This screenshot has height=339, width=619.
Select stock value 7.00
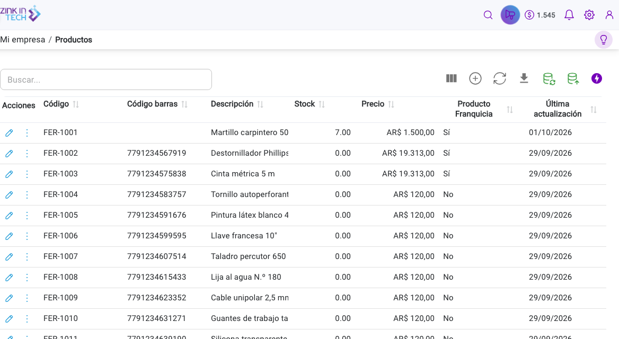click(x=343, y=132)
